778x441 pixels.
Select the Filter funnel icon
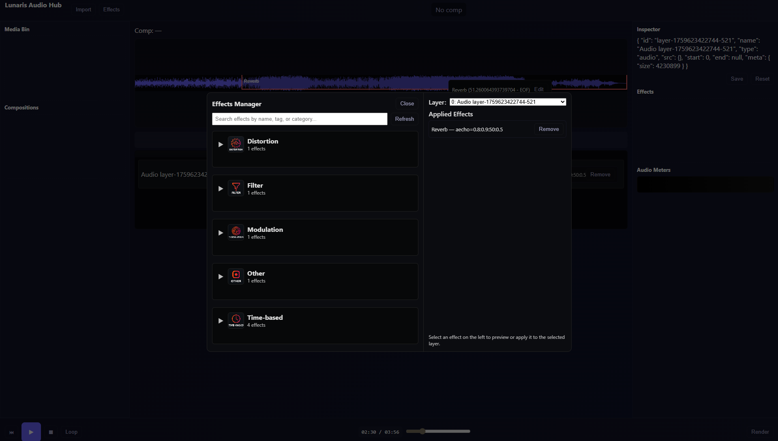tap(236, 188)
